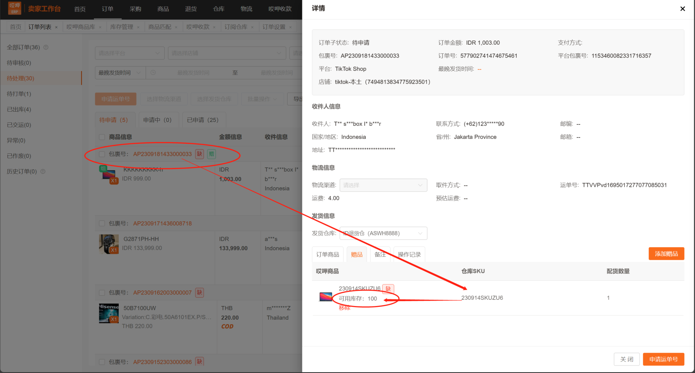
Task: Open the 仓库 top menu
Action: 218,9
